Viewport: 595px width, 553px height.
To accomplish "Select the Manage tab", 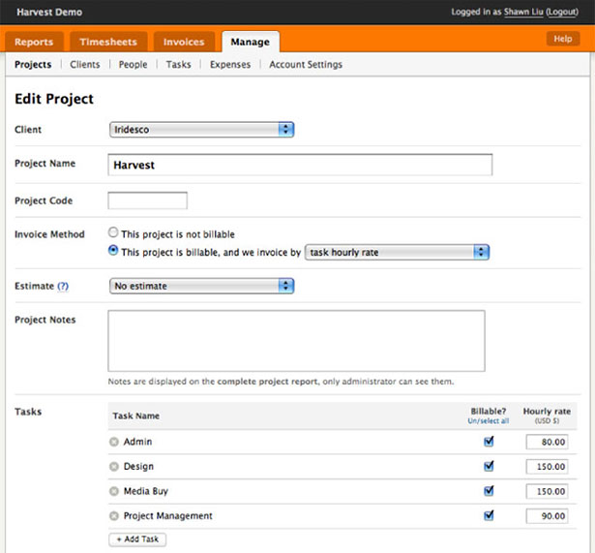I will click(x=251, y=42).
